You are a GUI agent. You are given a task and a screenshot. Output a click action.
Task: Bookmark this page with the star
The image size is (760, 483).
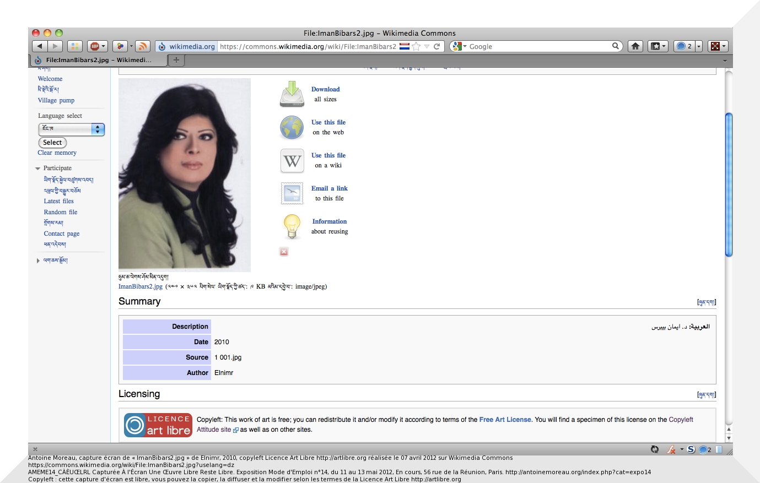416,46
